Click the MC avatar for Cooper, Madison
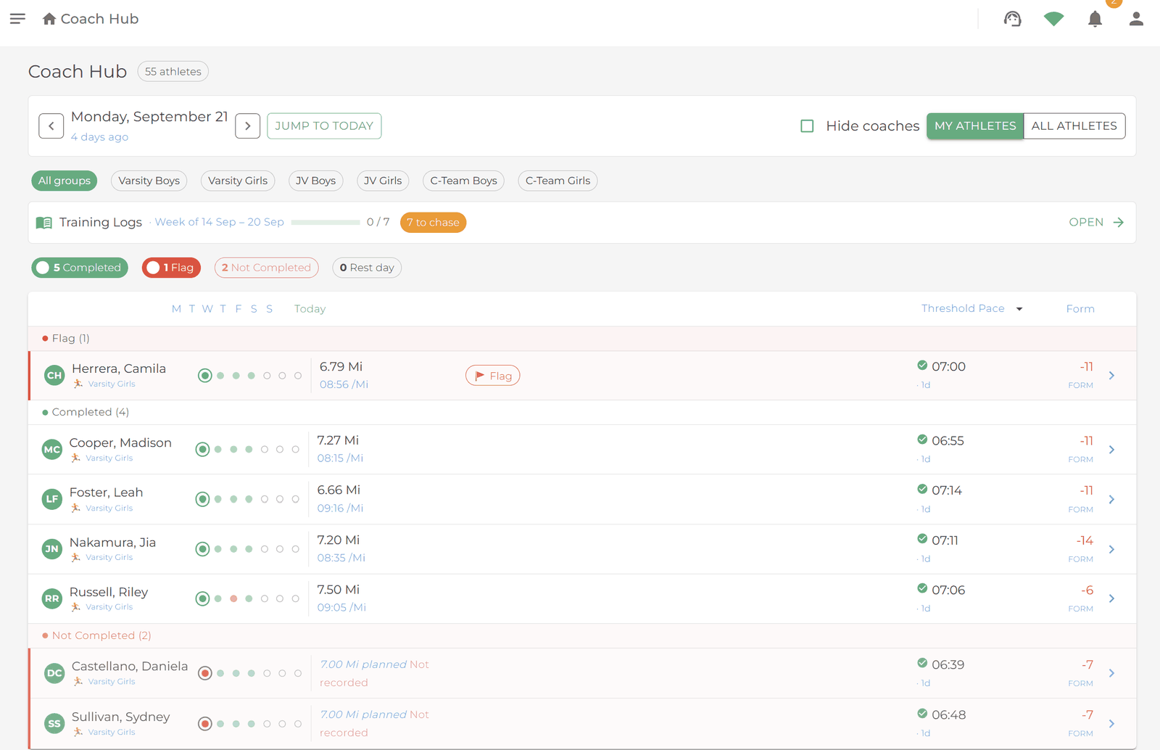1160x750 pixels. [x=52, y=450]
